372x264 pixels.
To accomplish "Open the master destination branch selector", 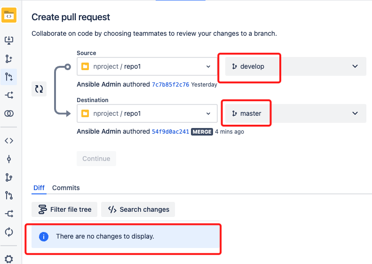I will point(296,113).
